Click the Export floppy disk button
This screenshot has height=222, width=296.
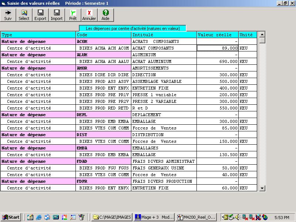pos(40,15)
